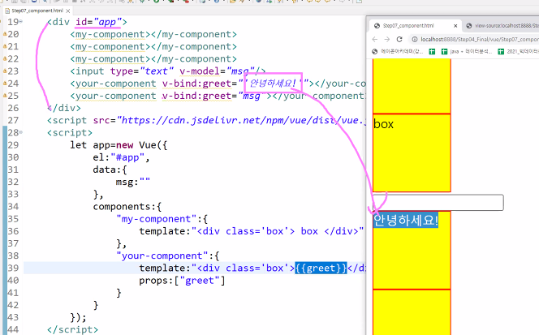Click 'let app=new Vue({' on line 29
539x335 pixels.
tap(119, 145)
